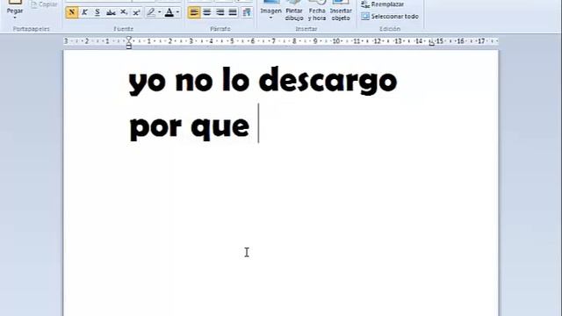562x316 pixels.
Task: Click the words "yo no lo" in document
Action: [189, 81]
